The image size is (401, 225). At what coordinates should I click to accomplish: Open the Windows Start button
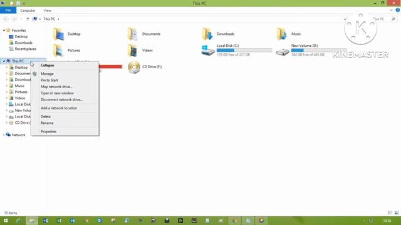tap(5, 221)
